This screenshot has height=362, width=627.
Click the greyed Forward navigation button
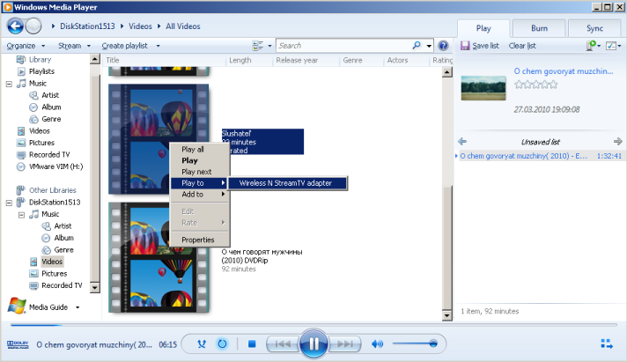pyautogui.click(x=33, y=26)
